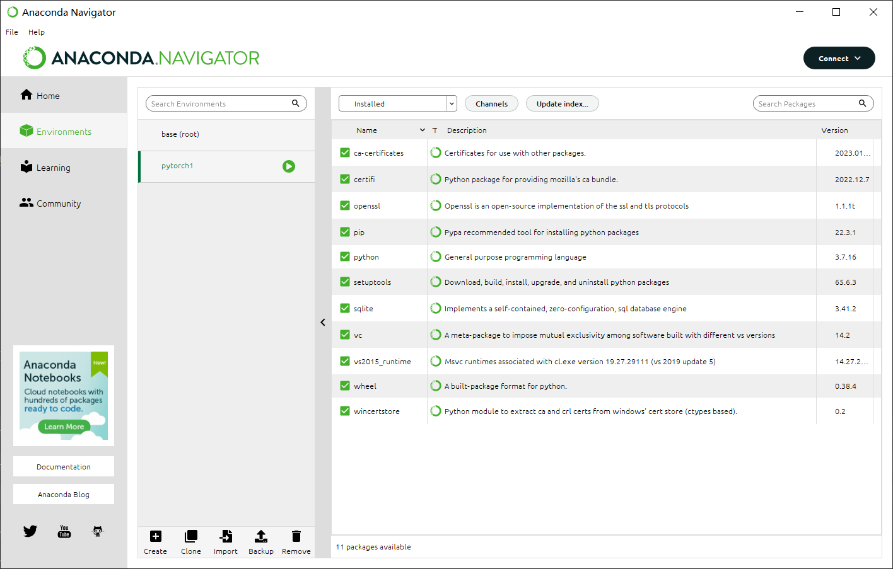Click the search magnifier in Search Packages

pos(863,103)
